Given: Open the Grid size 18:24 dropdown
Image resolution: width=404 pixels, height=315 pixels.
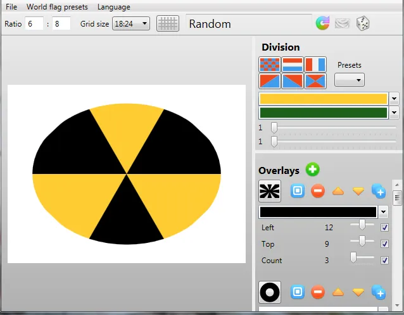Looking at the screenshot, I should (x=131, y=23).
